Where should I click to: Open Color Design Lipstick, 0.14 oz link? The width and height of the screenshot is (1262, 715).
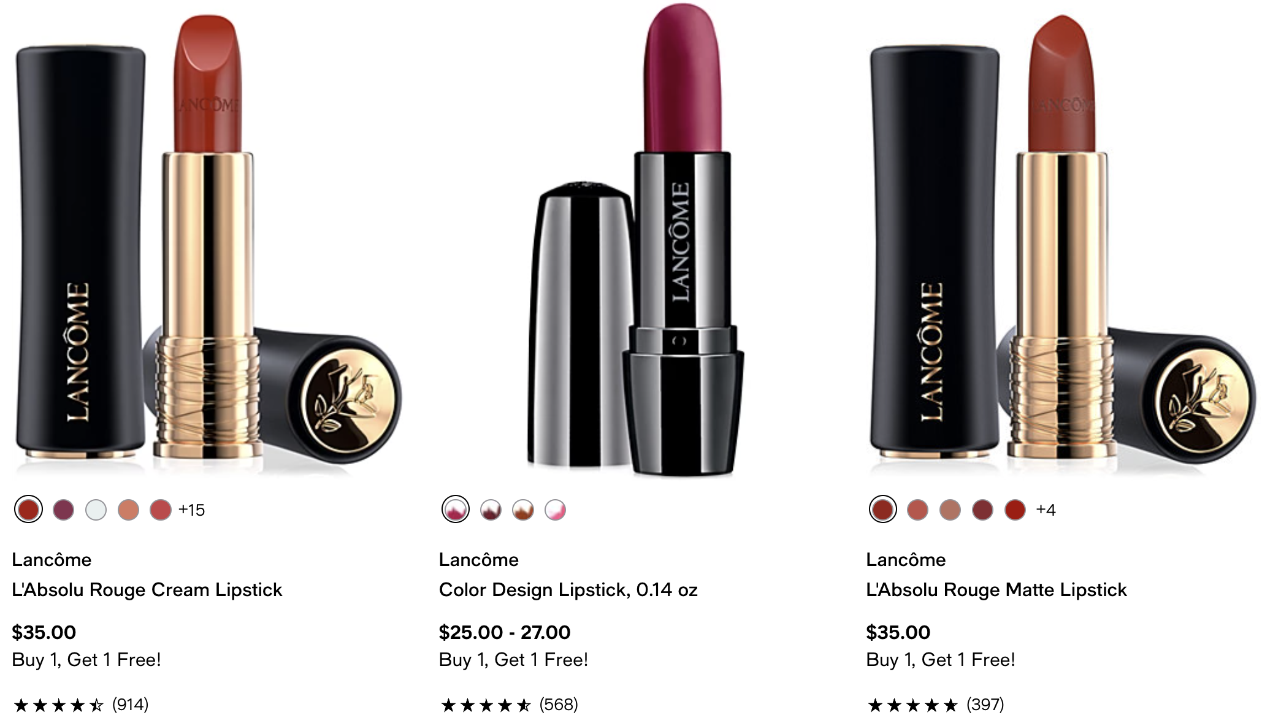[x=568, y=590]
